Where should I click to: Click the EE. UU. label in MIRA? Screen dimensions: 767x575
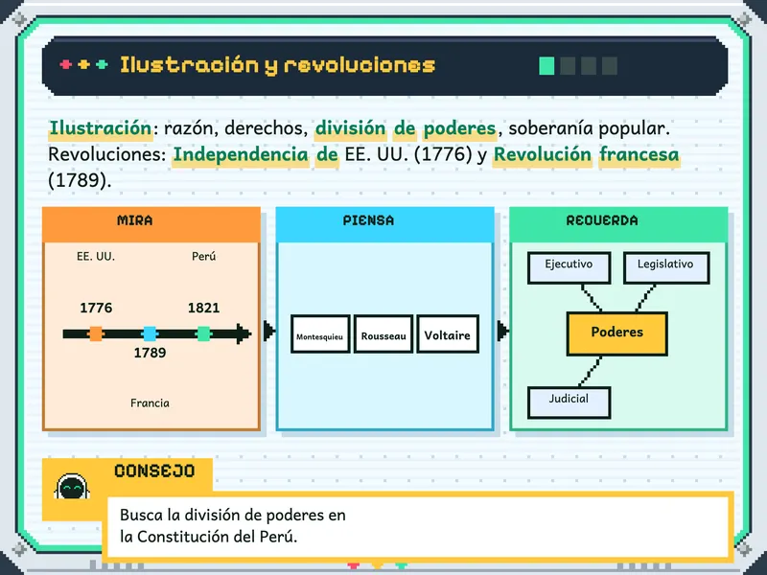click(x=96, y=256)
